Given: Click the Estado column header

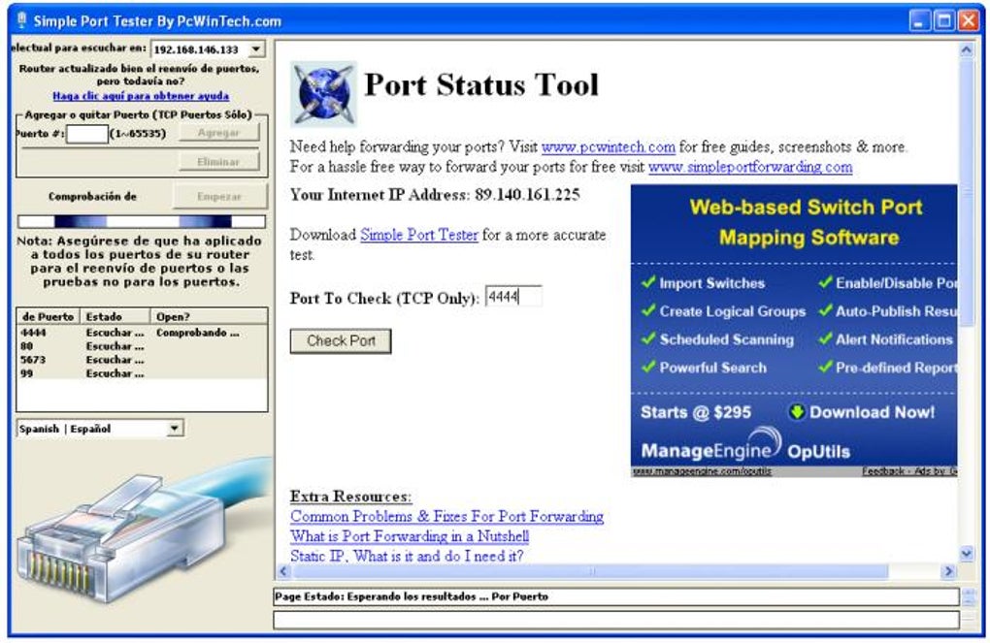Looking at the screenshot, I should [x=115, y=317].
